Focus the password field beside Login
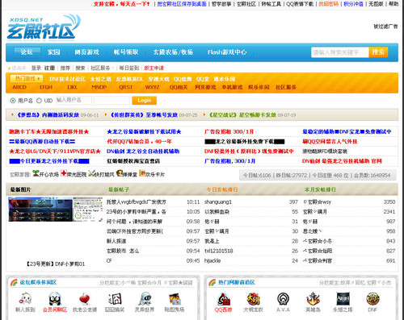 tap(112, 101)
